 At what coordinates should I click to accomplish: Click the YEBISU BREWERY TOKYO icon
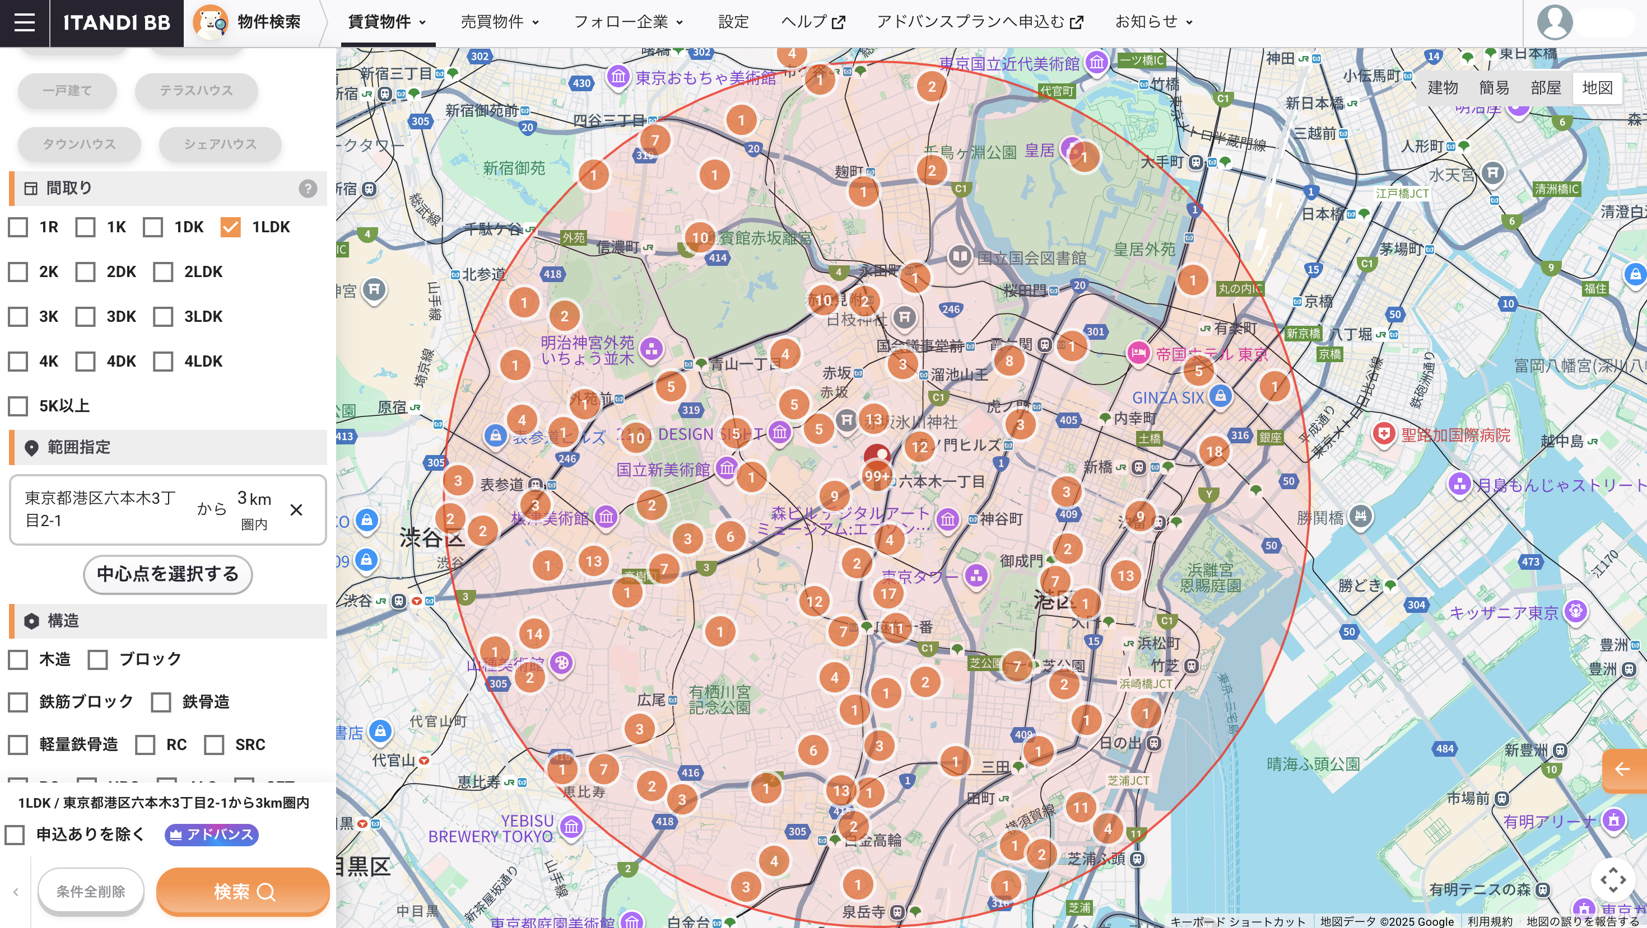571,828
